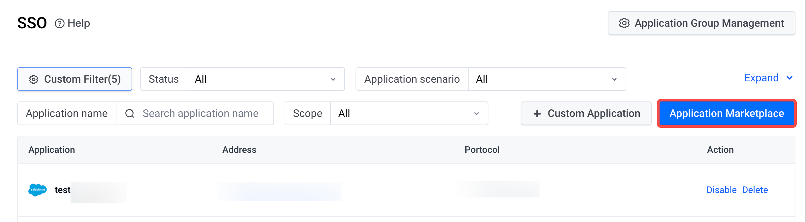The height and width of the screenshot is (222, 806).
Task: Click the Salesforce logo in test row
Action: pyautogui.click(x=38, y=190)
